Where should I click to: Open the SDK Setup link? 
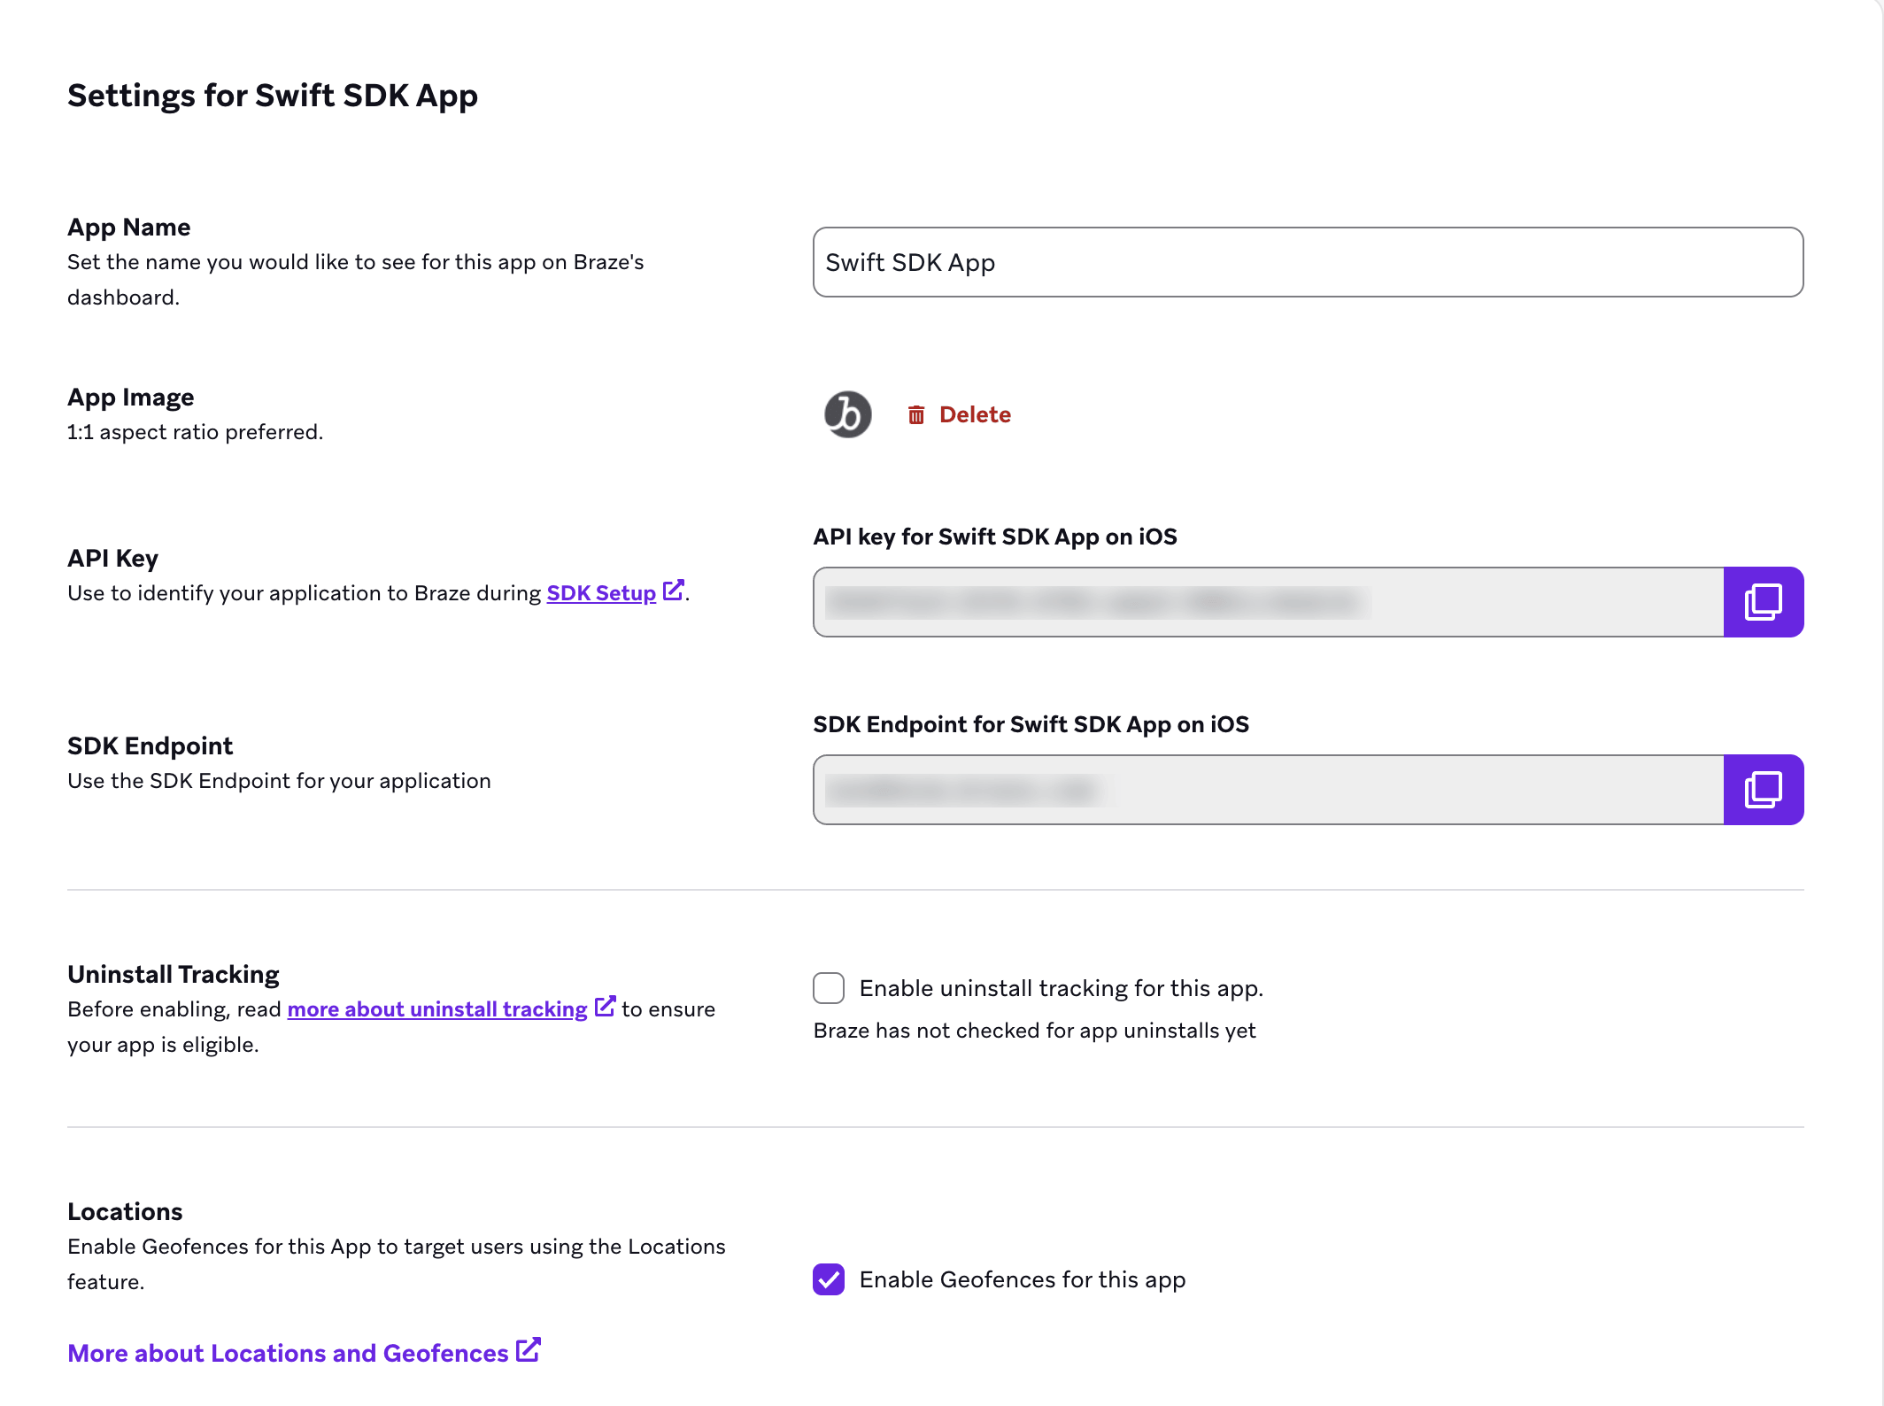pos(601,593)
